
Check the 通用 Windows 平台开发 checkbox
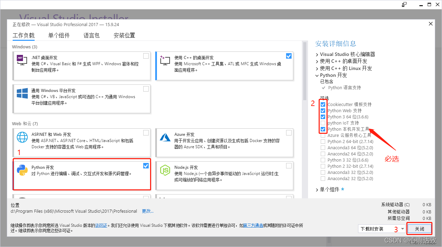coord(146,89)
